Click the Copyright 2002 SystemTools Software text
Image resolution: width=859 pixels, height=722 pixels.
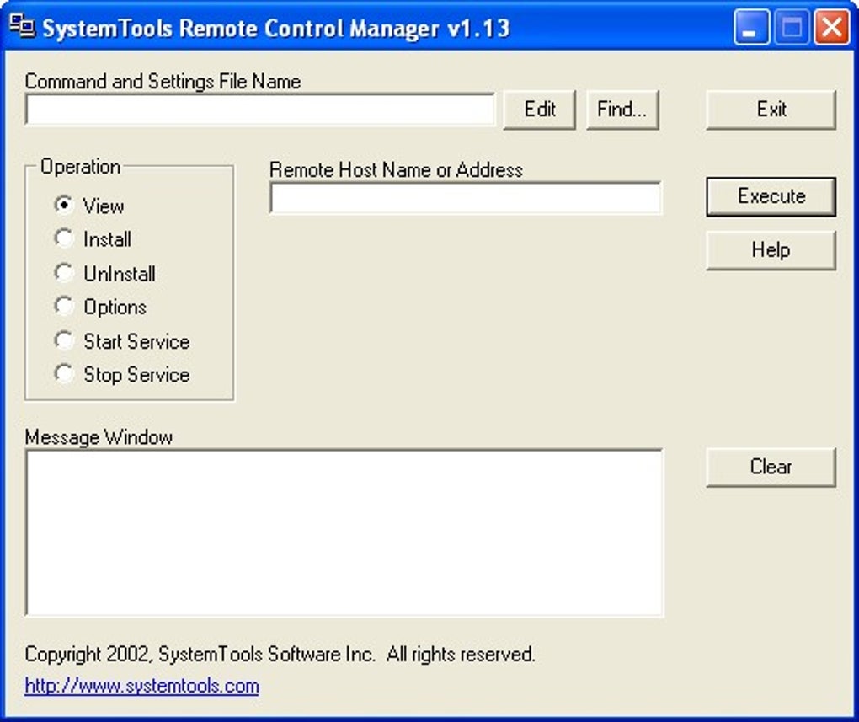tap(280, 654)
